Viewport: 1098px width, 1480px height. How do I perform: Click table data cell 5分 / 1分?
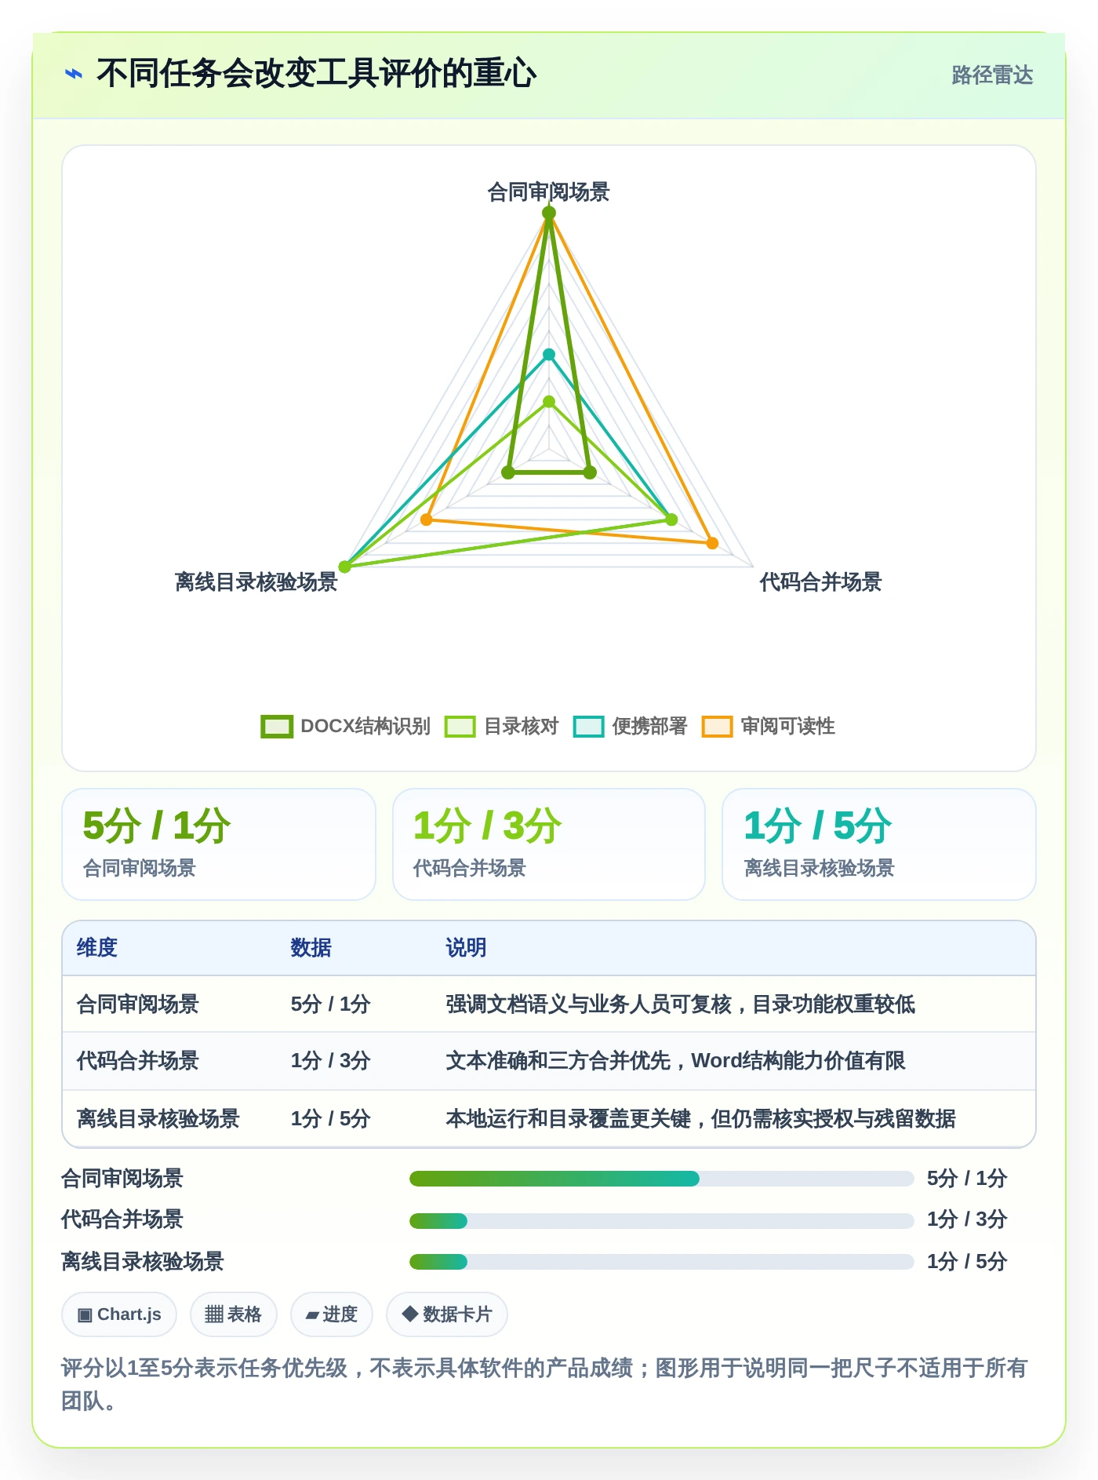[330, 1004]
